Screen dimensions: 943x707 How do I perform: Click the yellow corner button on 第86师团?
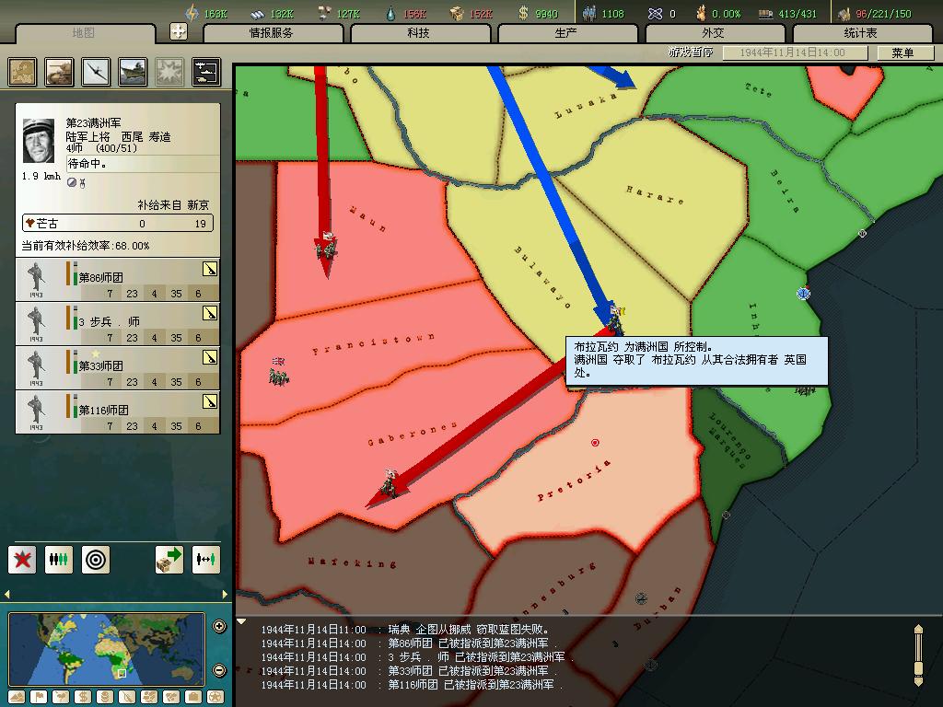[210, 269]
